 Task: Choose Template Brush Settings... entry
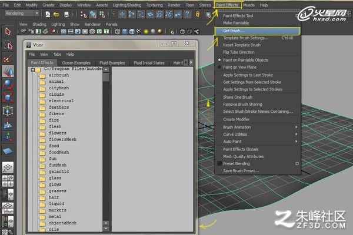258,38
